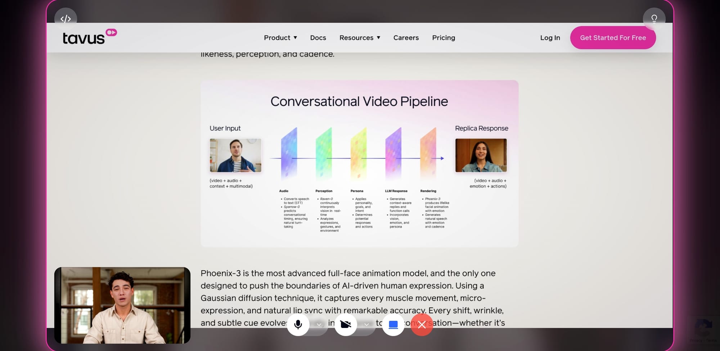
Task: Click the User Input video thumbnail
Action: (x=235, y=155)
